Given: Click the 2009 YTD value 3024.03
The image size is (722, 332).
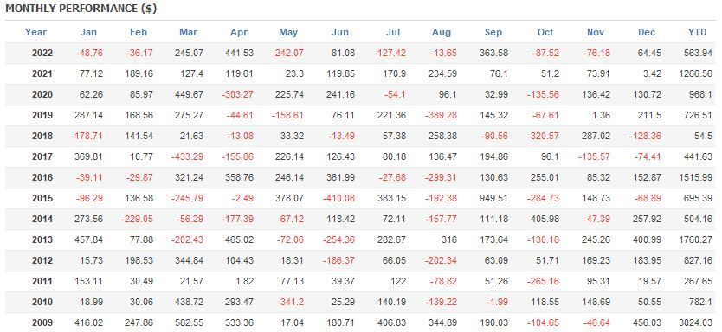Looking at the screenshot, I should 694,322.
